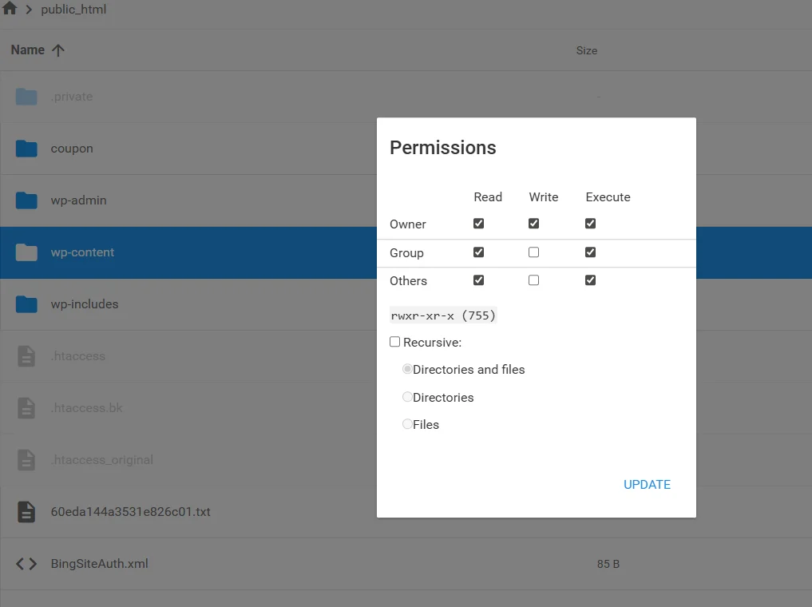Select the wp-includes folder name
Viewport: 812px width, 607px height.
[85, 304]
